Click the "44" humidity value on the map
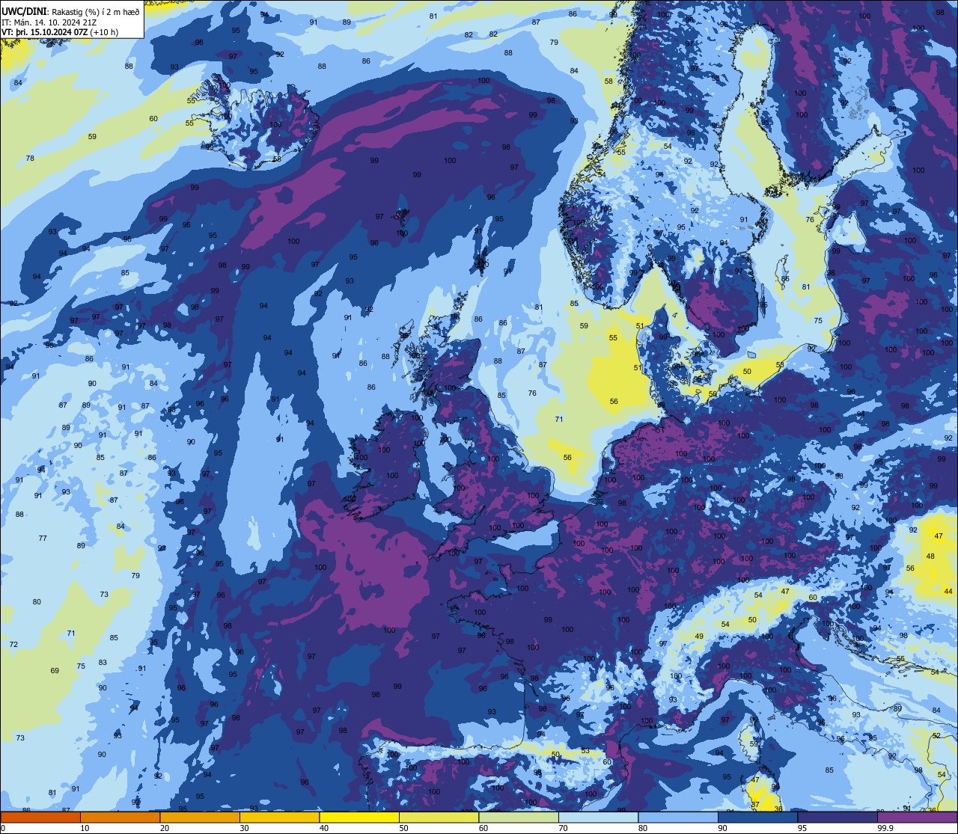This screenshot has width=958, height=834. pos(948,591)
